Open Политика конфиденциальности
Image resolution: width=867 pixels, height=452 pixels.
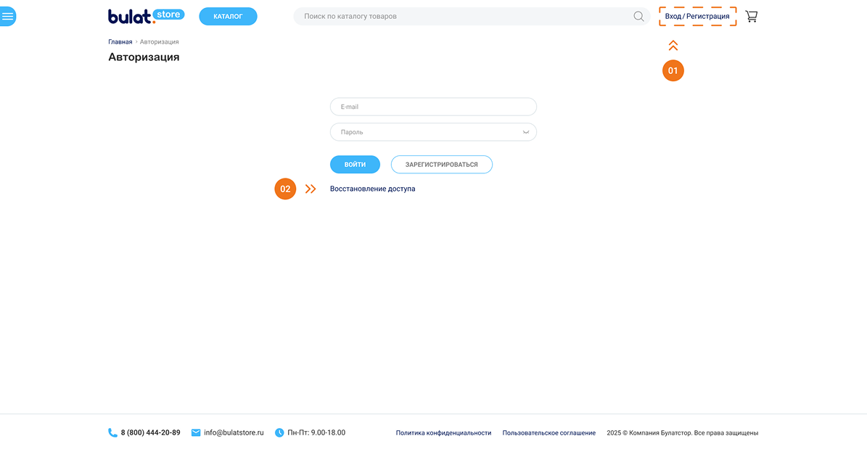coord(443,433)
